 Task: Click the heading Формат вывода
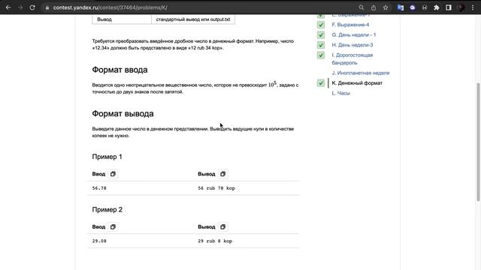[123, 113]
